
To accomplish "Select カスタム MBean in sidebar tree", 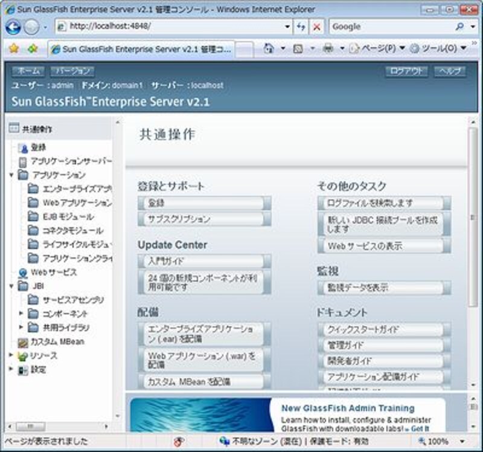I will (x=57, y=342).
